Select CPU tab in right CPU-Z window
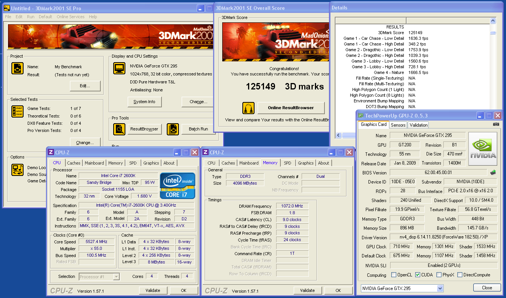506x298 pixels. click(x=211, y=163)
